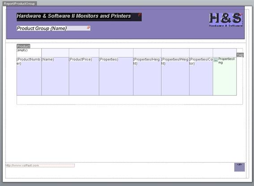
Task: Select the {Properties/Color} column cell
Action: point(201,76)
